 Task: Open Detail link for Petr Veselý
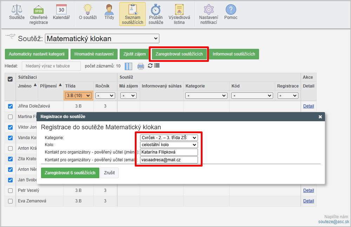click(309, 190)
